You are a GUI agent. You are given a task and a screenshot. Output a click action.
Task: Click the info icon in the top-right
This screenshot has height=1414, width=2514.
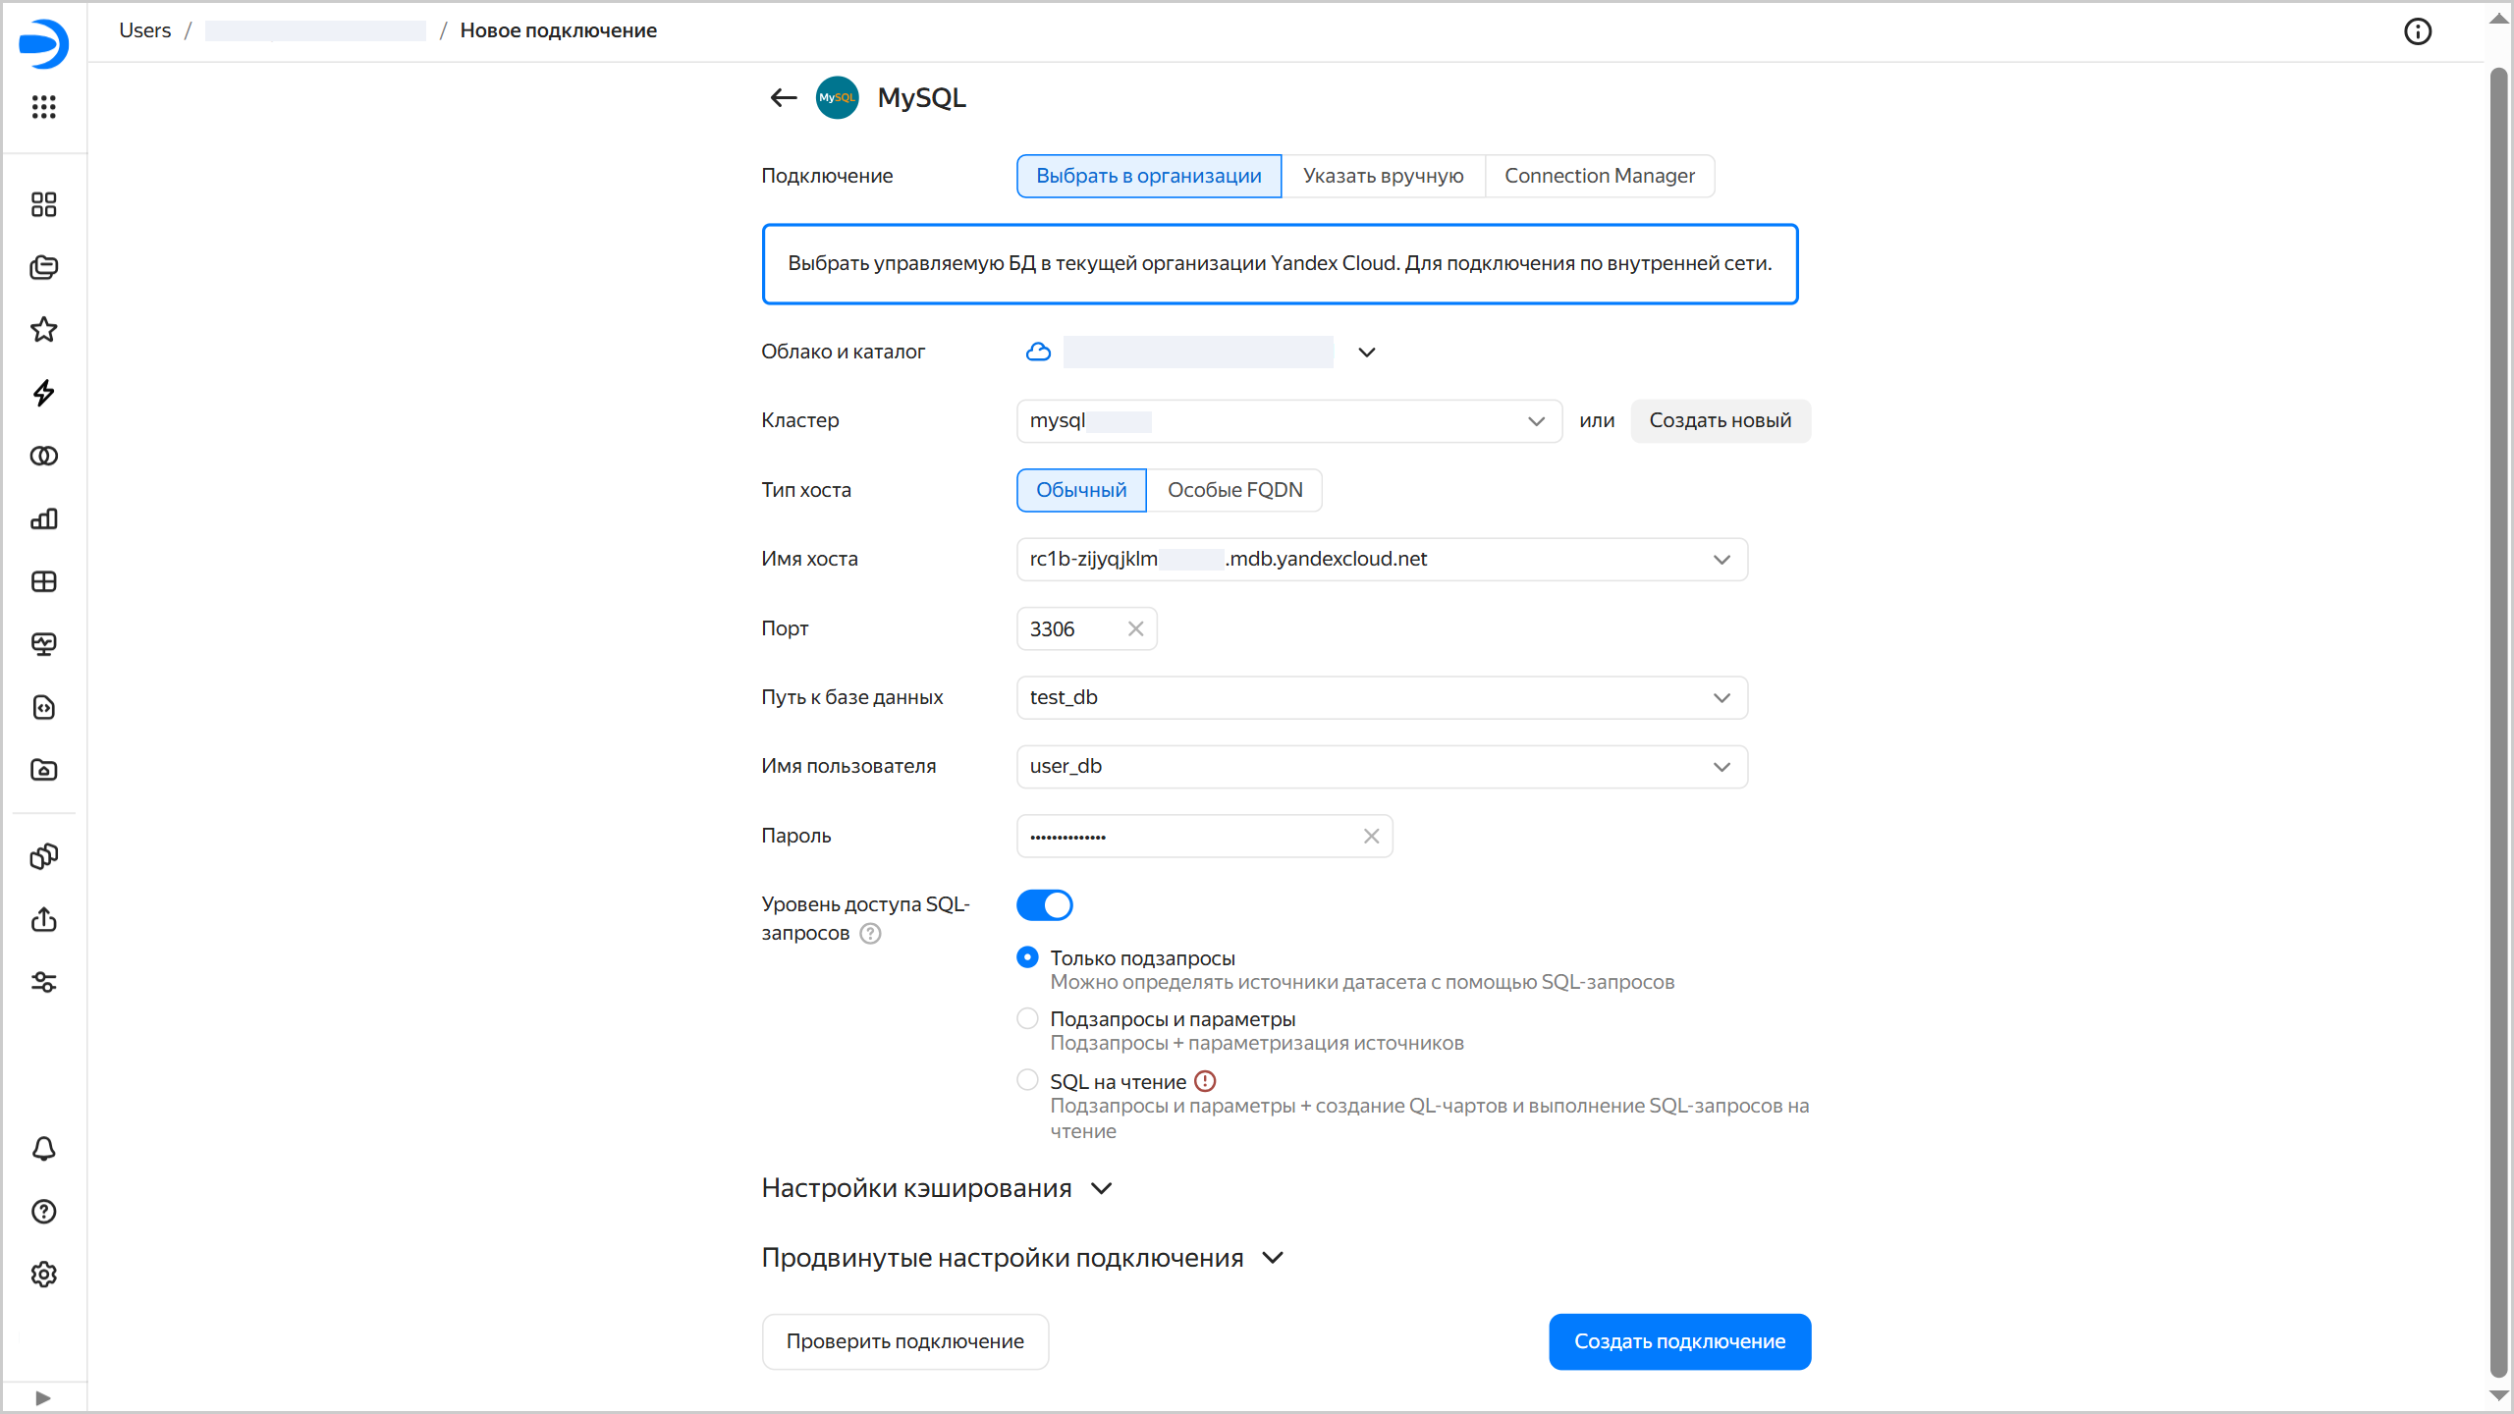(2418, 31)
